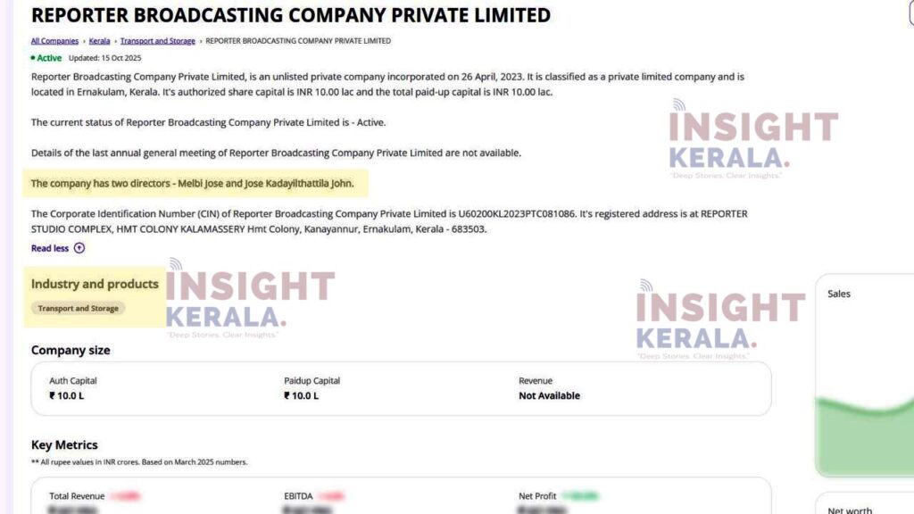Click the red change badge beside Total Revenue
Viewport: 914px width, 514px height.
(x=125, y=496)
